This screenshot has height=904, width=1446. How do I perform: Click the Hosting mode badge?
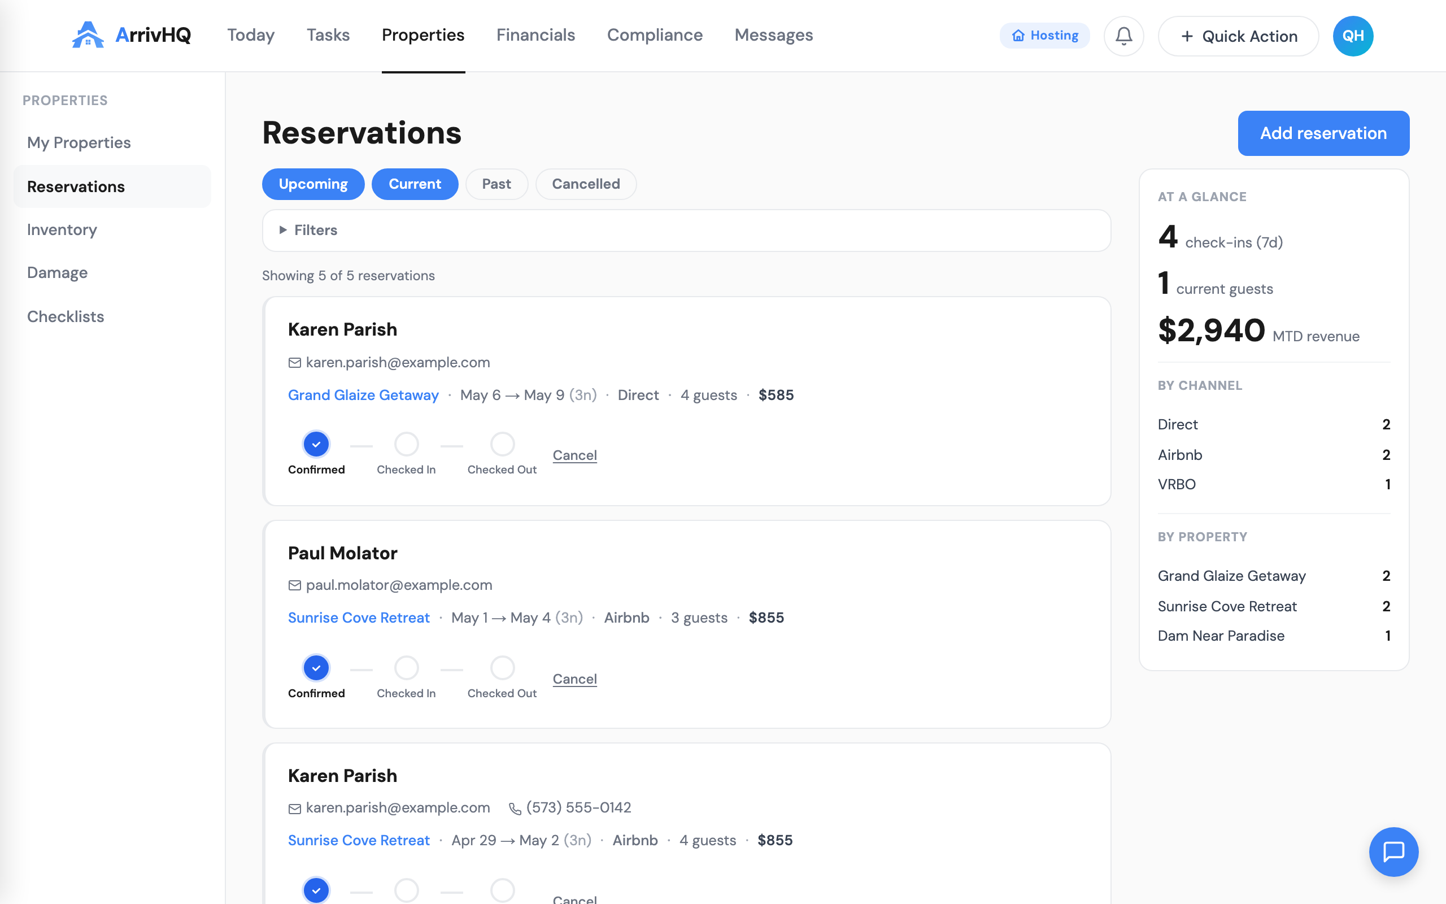[x=1044, y=36]
